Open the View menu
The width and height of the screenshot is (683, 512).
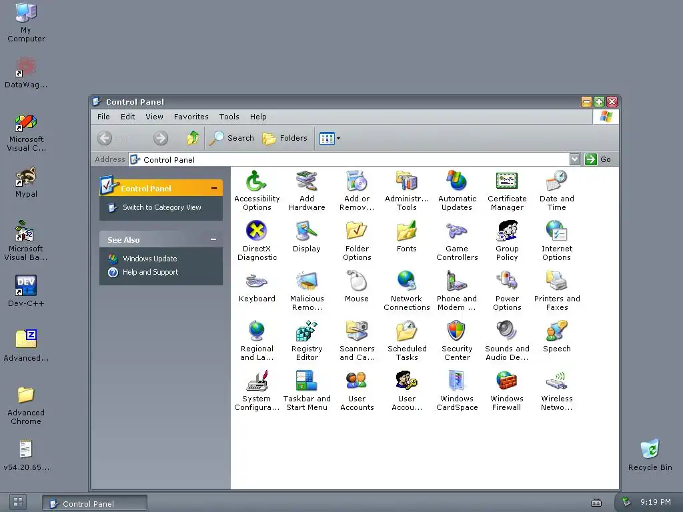coord(154,117)
